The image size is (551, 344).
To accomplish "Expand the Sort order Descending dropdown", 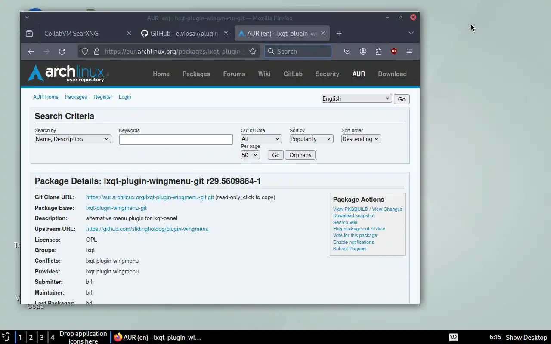I will 361,139.
